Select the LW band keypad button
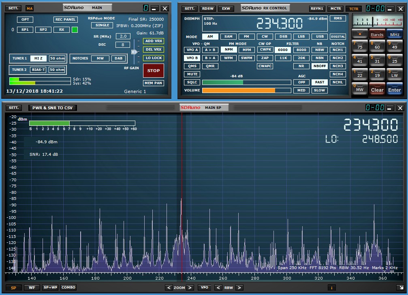The height and width of the screenshot is (295, 408). point(395,74)
